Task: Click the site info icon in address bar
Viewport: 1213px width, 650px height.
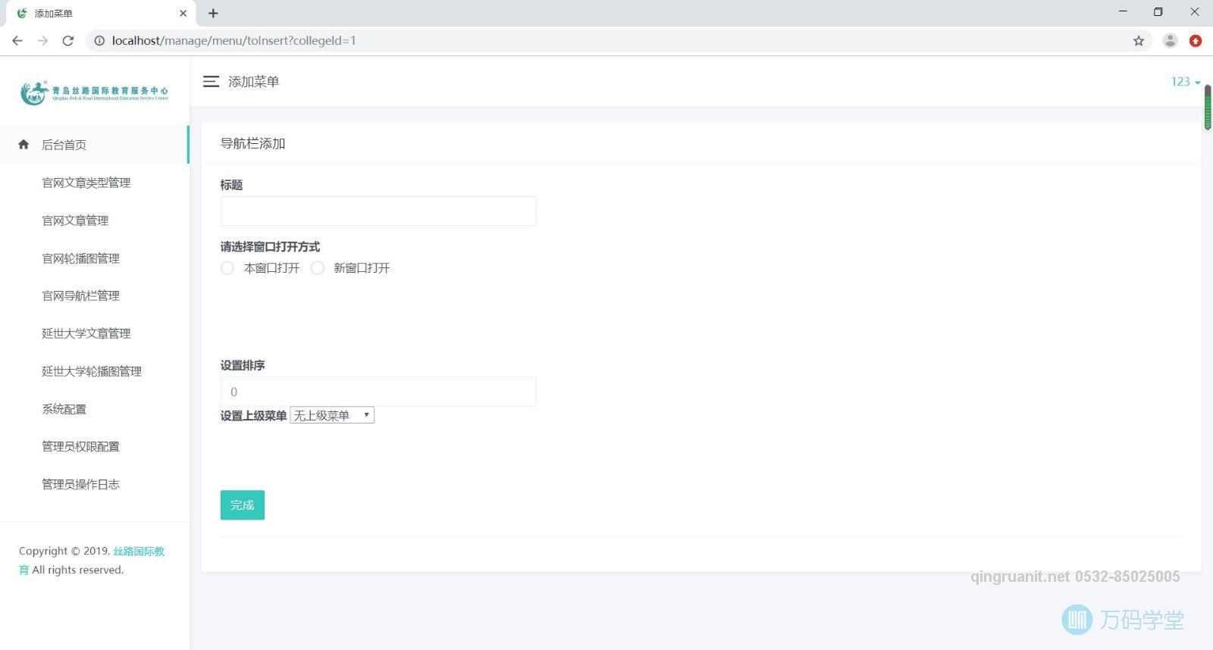Action: [99, 41]
